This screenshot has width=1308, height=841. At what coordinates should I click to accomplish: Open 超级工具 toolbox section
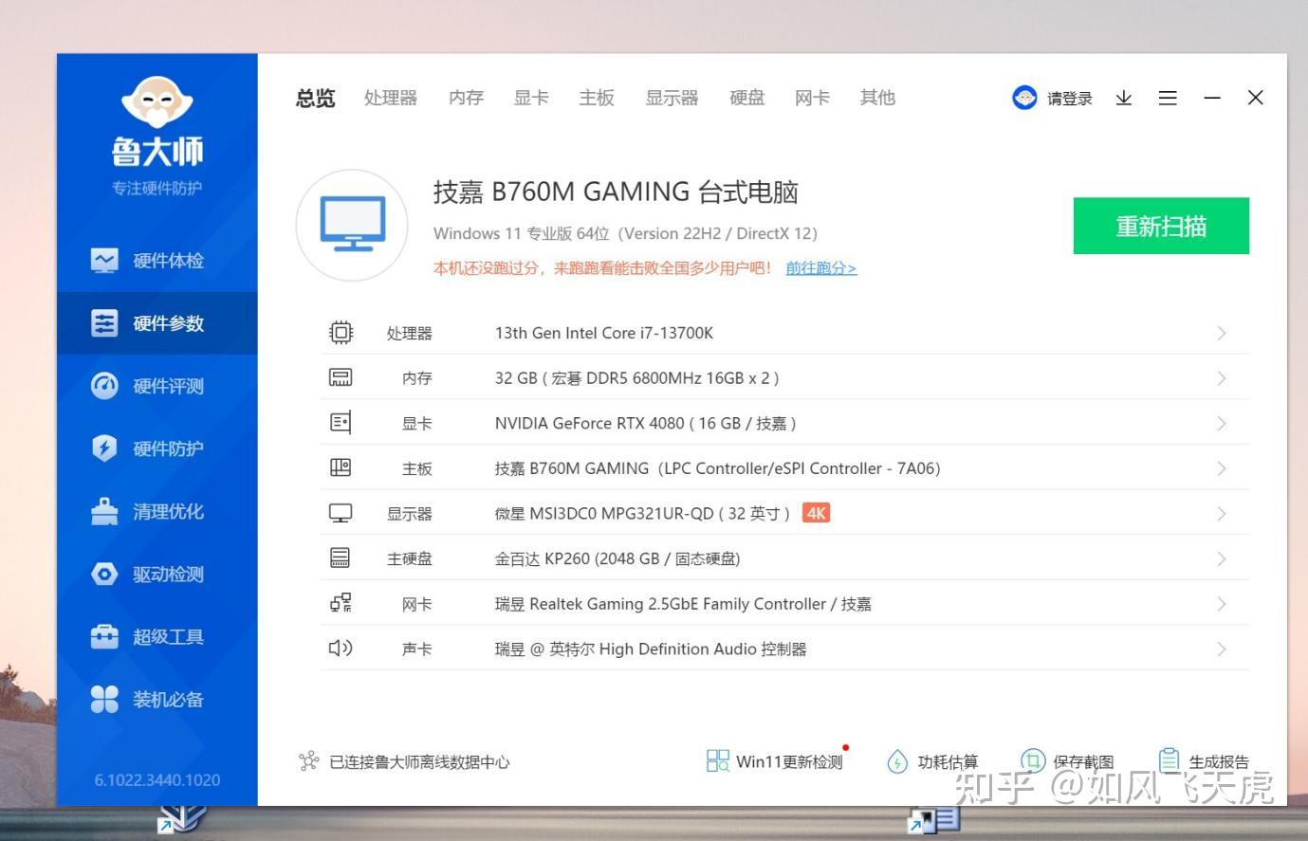click(157, 636)
